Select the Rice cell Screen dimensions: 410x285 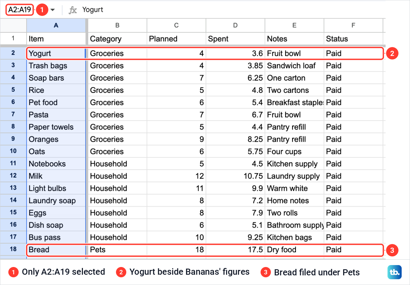(56, 90)
